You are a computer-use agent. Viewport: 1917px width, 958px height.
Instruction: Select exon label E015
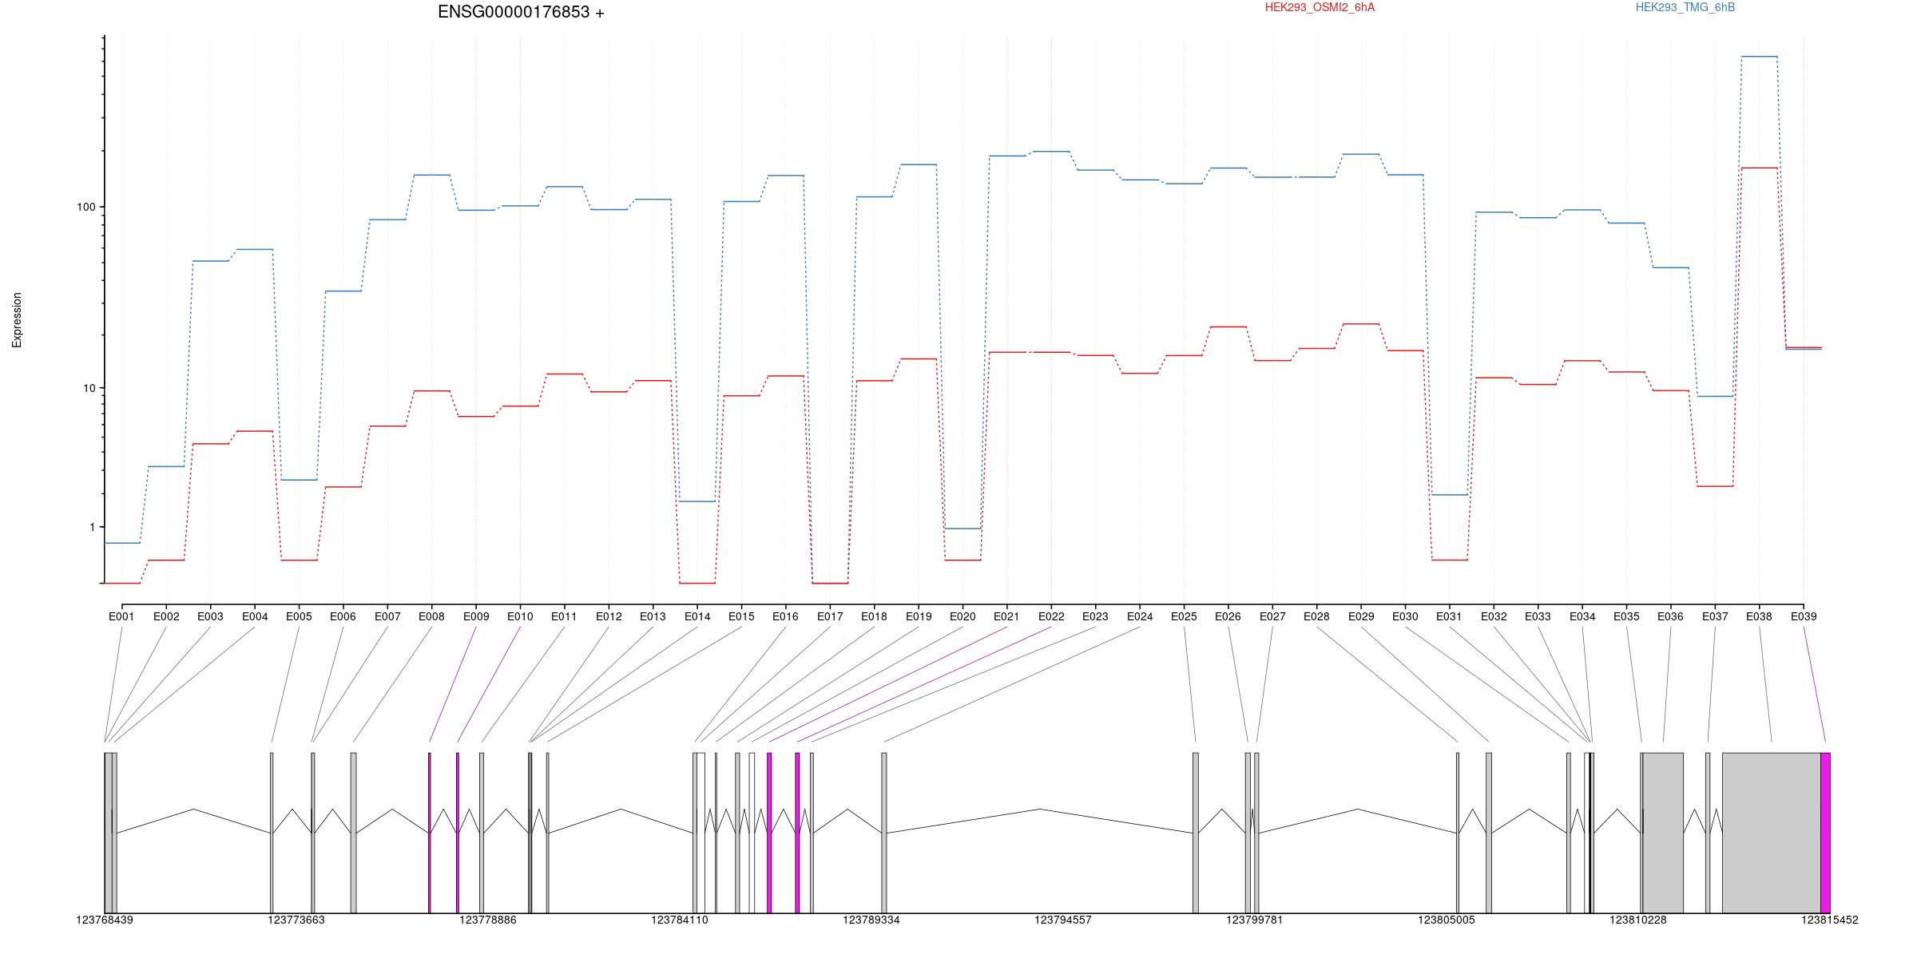click(741, 616)
